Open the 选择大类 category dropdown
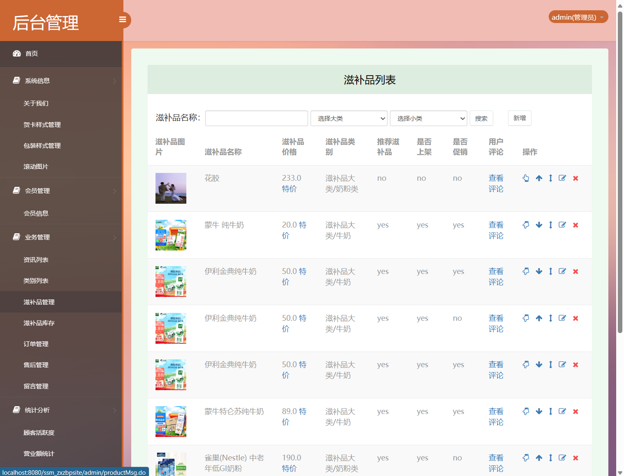Screen dimensions: 624x476 coord(348,118)
